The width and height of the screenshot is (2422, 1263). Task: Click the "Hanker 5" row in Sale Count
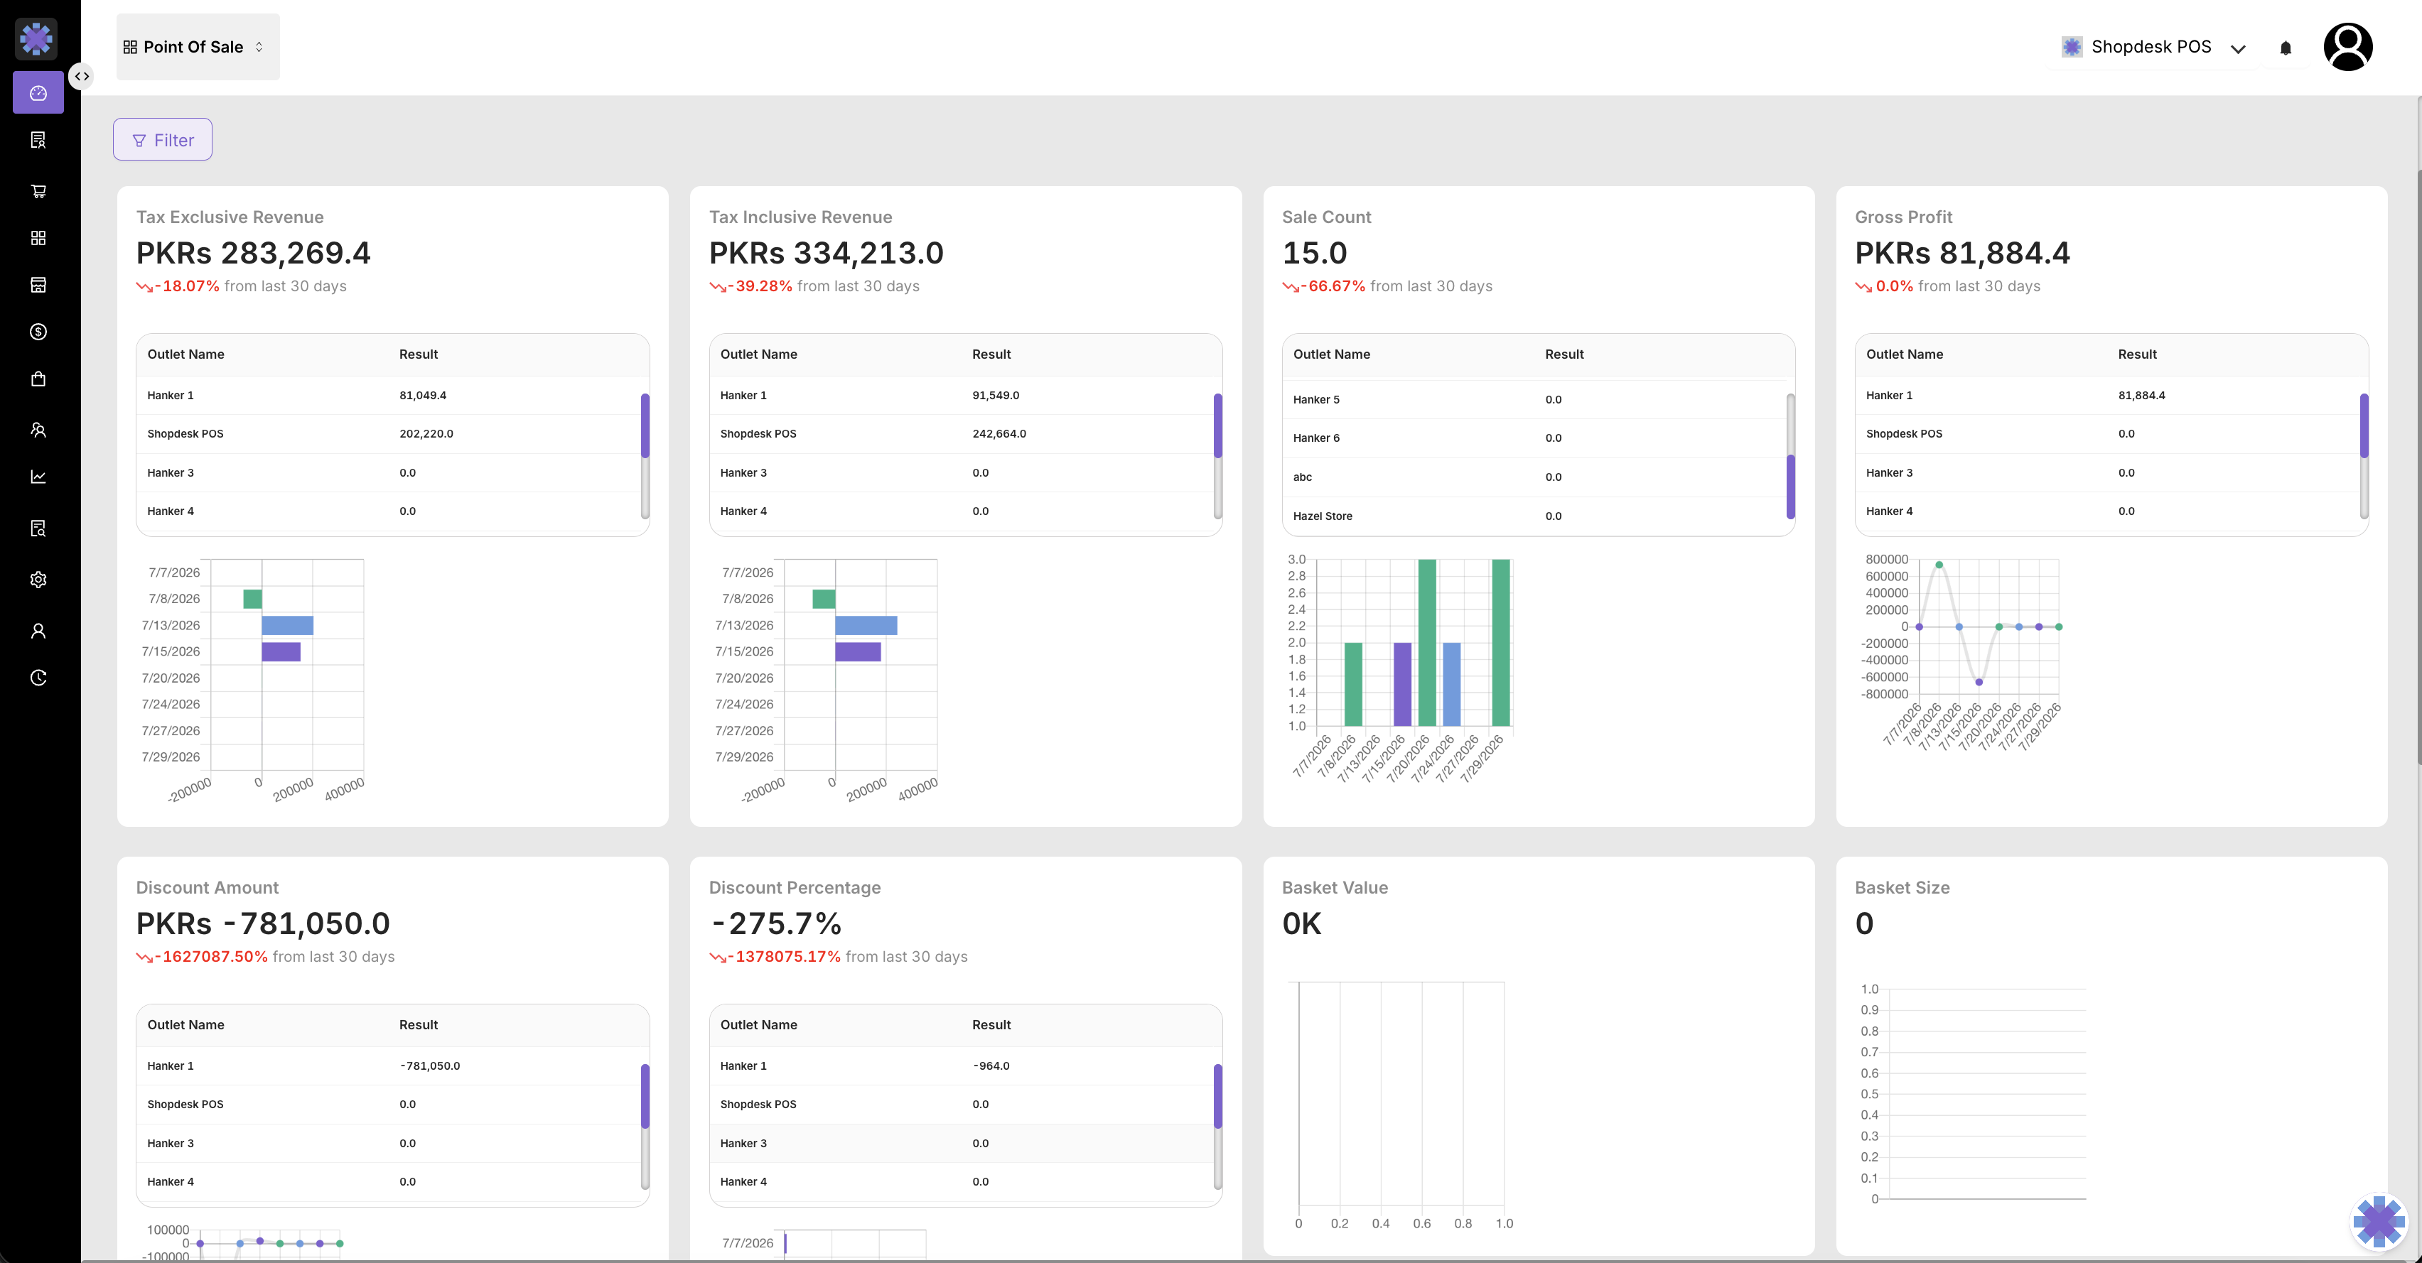point(1534,399)
